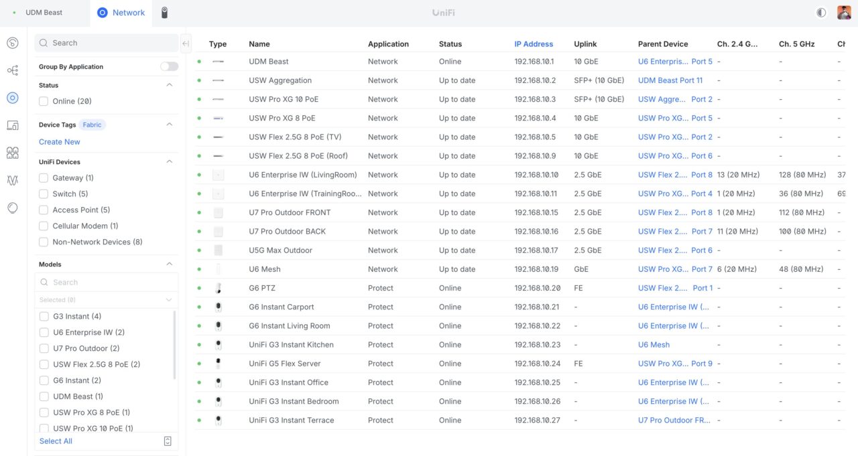Open the insights wave icon in sidebar
Viewport: 858px width, 456px height.
12,180
